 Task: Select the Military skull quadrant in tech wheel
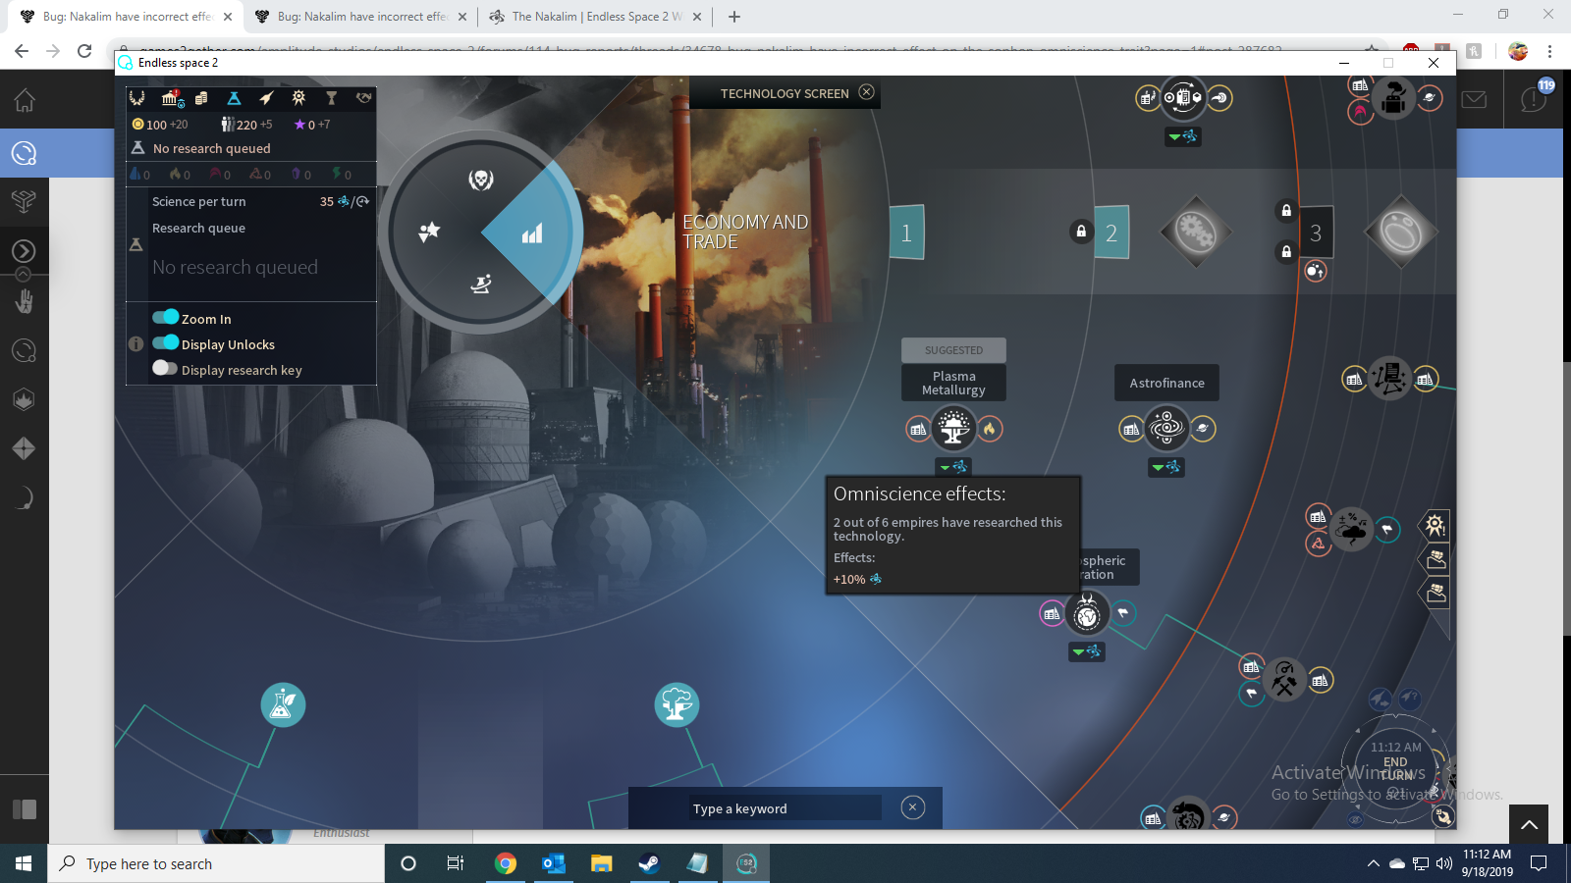[x=480, y=180]
